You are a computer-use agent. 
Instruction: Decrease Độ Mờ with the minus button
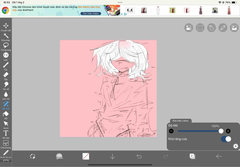pyautogui.click(x=171, y=131)
